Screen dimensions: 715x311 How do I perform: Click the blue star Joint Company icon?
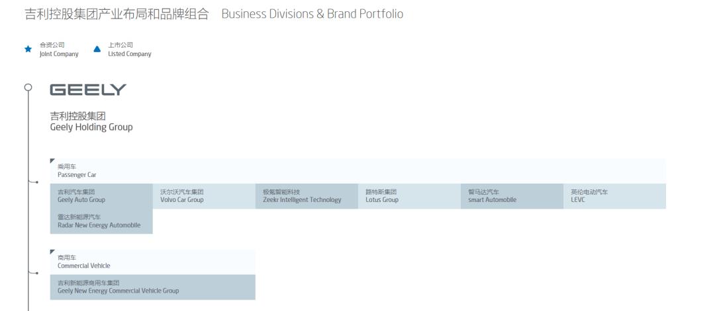coord(28,49)
